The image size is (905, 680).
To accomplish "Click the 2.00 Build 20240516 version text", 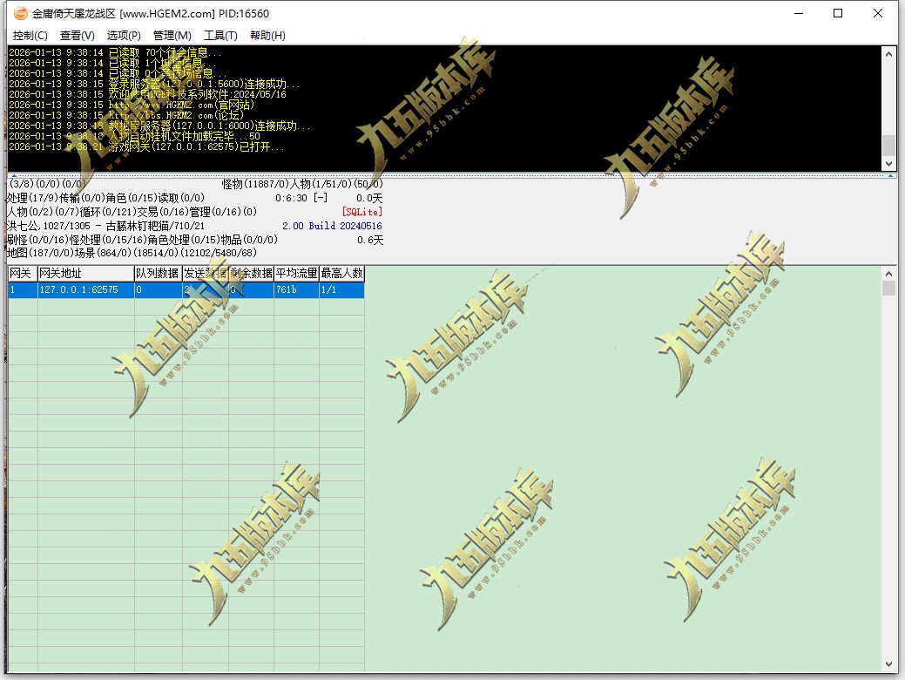I will click(332, 226).
